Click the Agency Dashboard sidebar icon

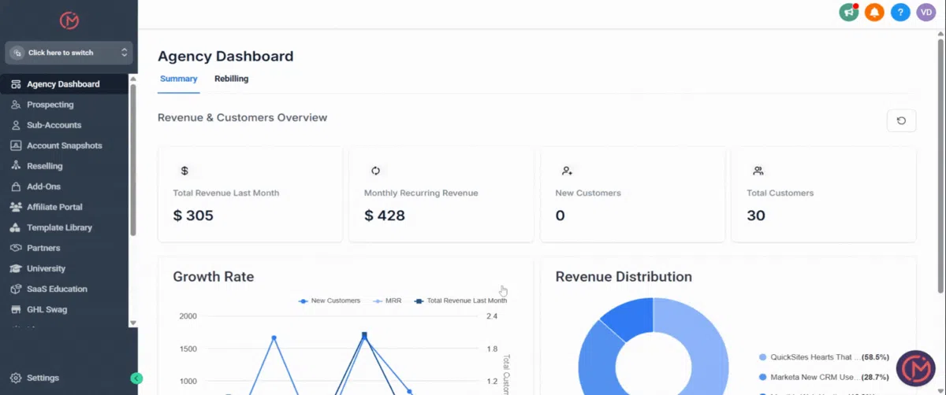16,84
